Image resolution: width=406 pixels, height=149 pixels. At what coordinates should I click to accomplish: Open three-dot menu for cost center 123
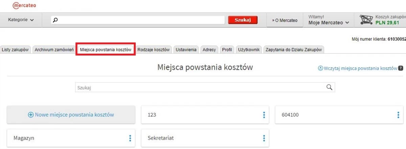coord(264,115)
